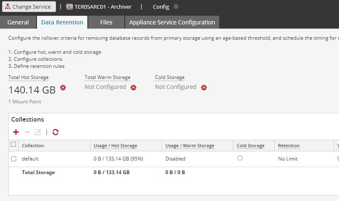Viewport: 339px width, 201px height.
Task: Refresh the Collections list
Action: tap(56, 132)
